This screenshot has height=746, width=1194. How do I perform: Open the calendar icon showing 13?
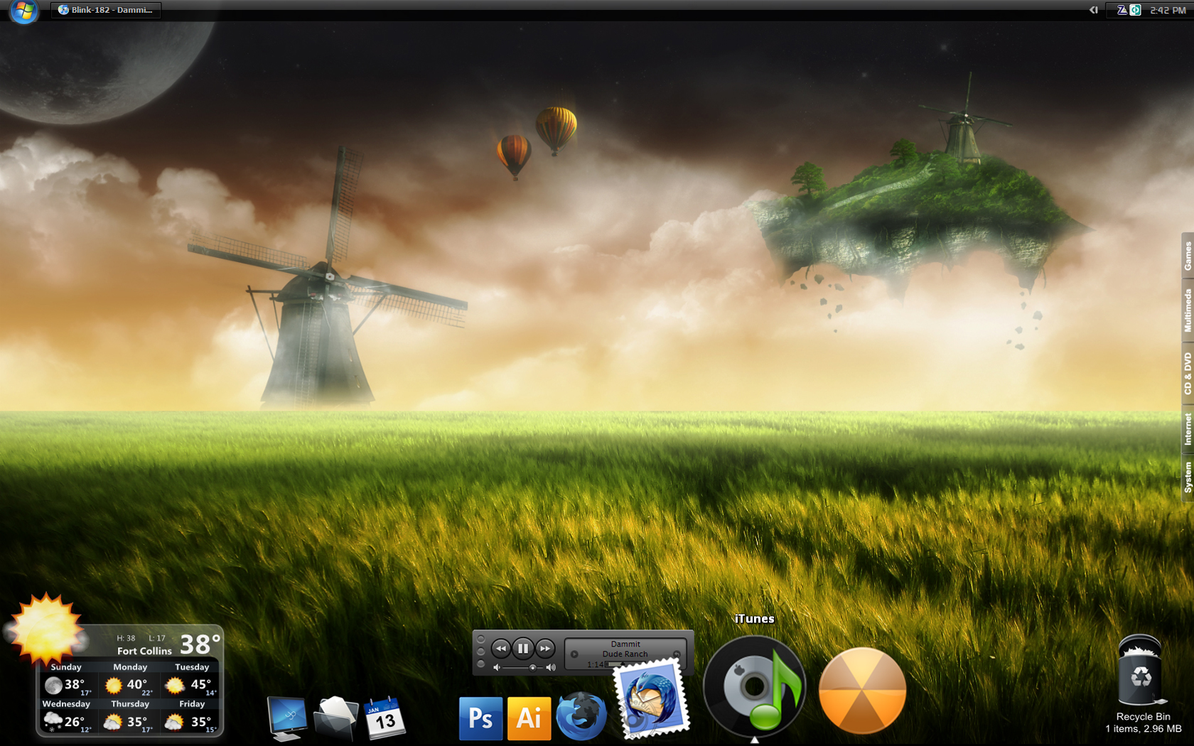384,718
